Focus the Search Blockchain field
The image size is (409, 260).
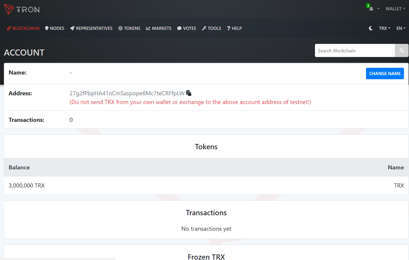[355, 51]
